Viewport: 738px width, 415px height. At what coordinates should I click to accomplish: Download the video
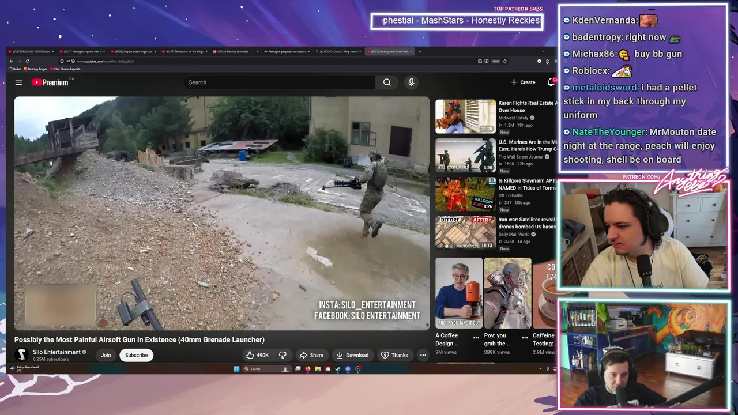point(352,355)
